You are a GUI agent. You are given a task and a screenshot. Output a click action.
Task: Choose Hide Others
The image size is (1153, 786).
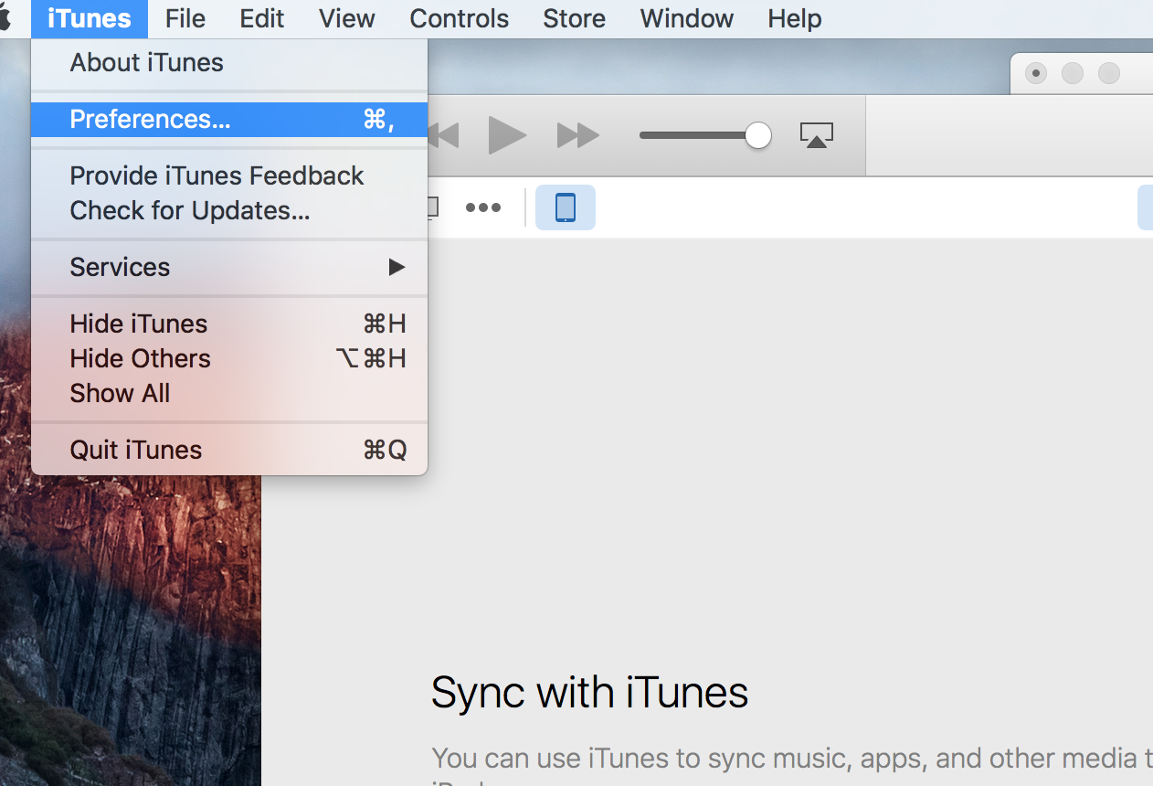pyautogui.click(x=229, y=358)
